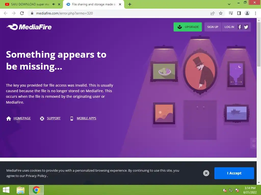This screenshot has width=261, height=195.
Task: Click the taskbar clock showing 3:14 PM
Action: [250, 190]
